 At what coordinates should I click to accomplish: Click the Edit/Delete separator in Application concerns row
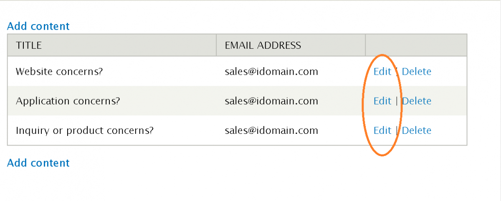click(397, 101)
